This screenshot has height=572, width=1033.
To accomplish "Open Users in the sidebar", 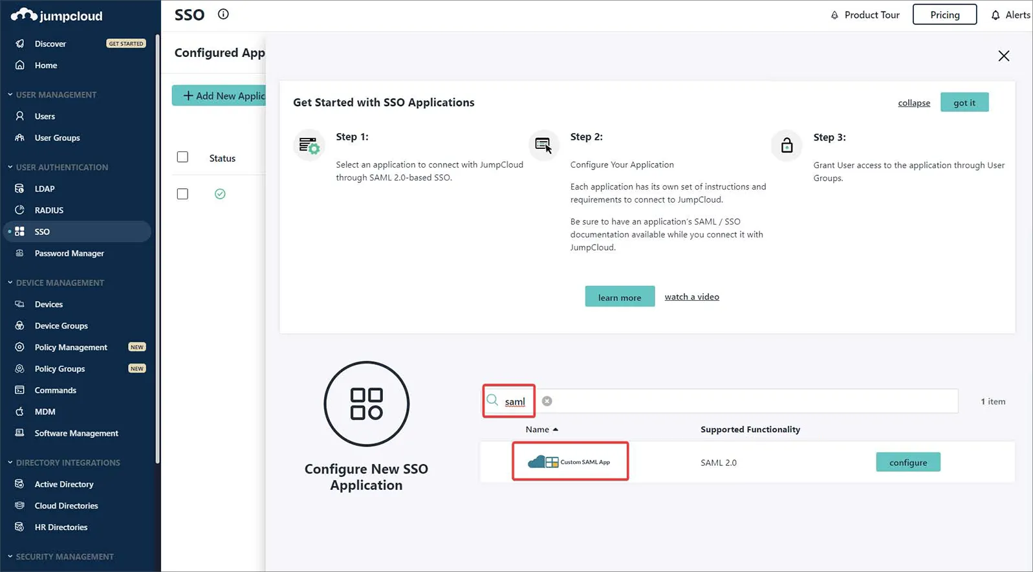I will tap(45, 116).
